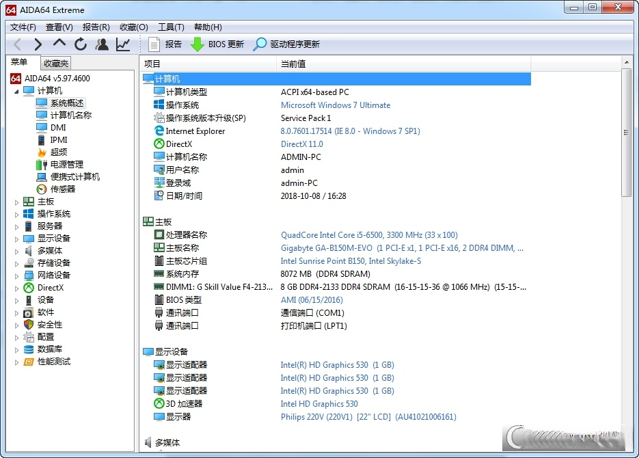Open the line graph toolbar icon
Screen dimensions: 639x458
click(122, 44)
